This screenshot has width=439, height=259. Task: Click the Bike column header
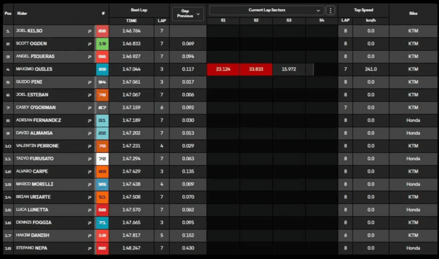pyautogui.click(x=413, y=13)
